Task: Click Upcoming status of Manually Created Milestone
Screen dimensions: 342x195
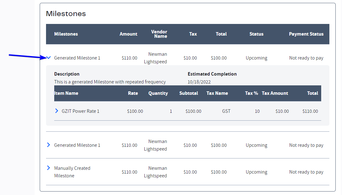Action: tap(256, 172)
